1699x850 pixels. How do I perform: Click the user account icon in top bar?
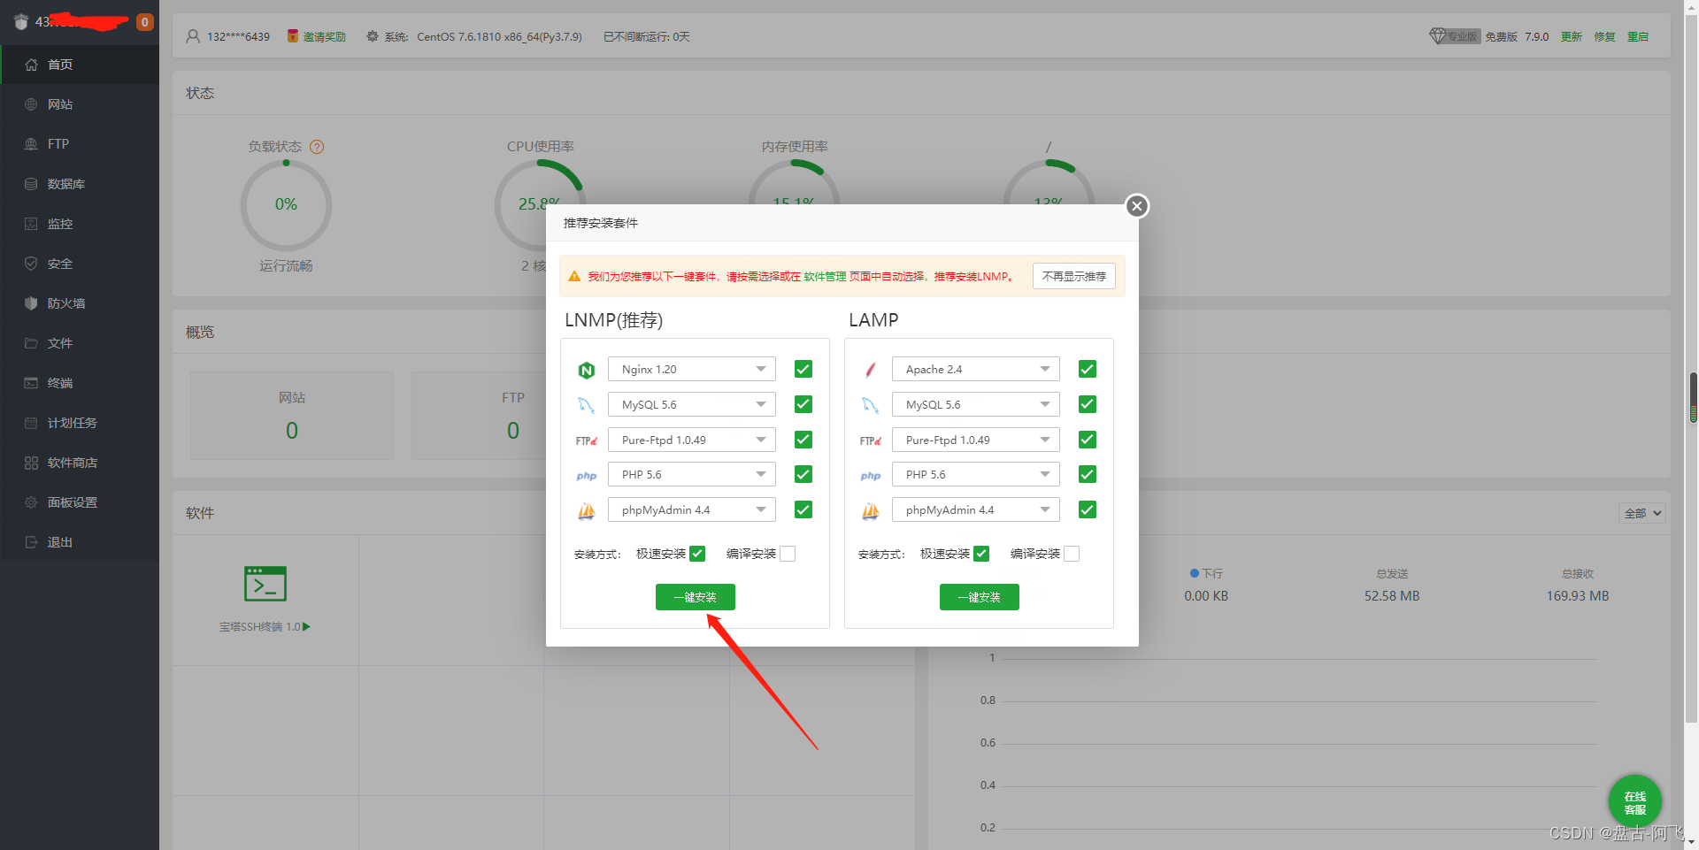(x=193, y=36)
